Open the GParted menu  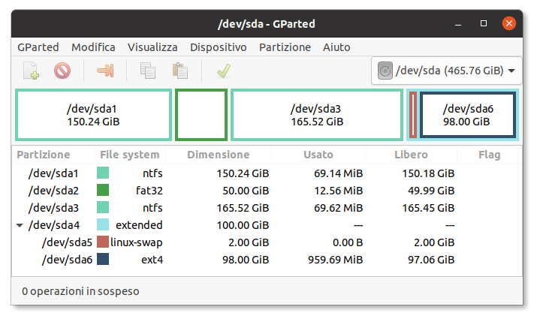click(38, 47)
